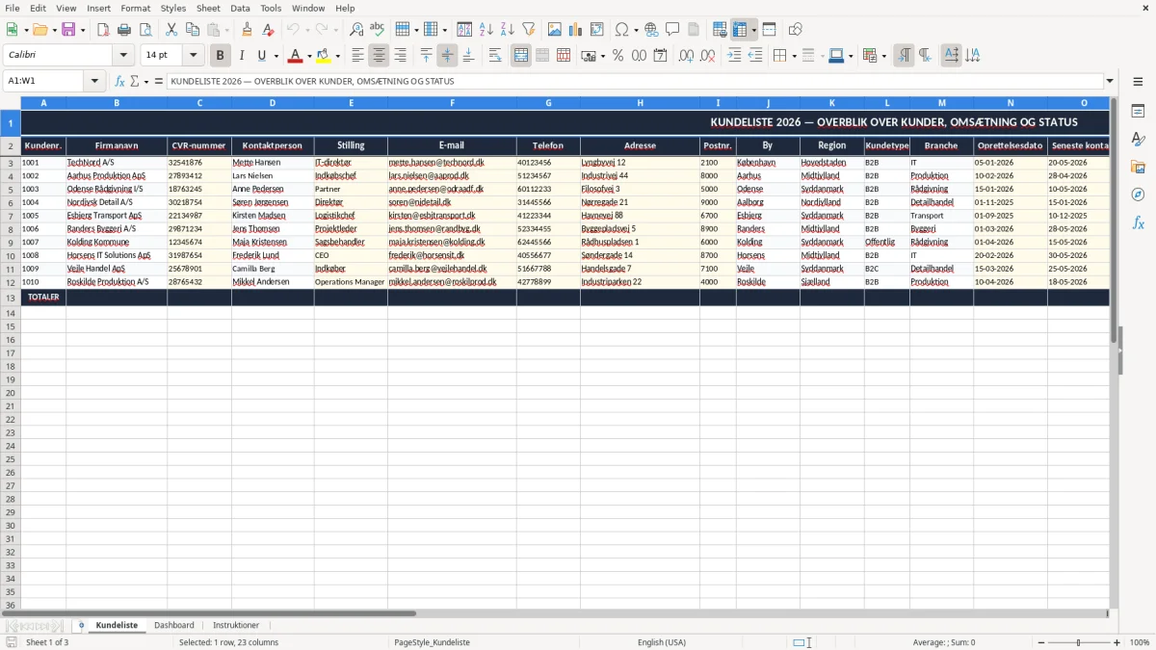1156x650 pixels.
Task: Define the print area
Action: 720,30
